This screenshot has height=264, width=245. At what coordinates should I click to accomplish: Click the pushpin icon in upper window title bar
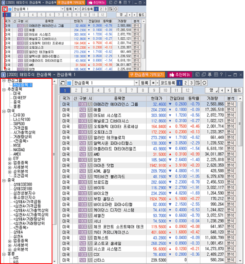pos(120,3)
